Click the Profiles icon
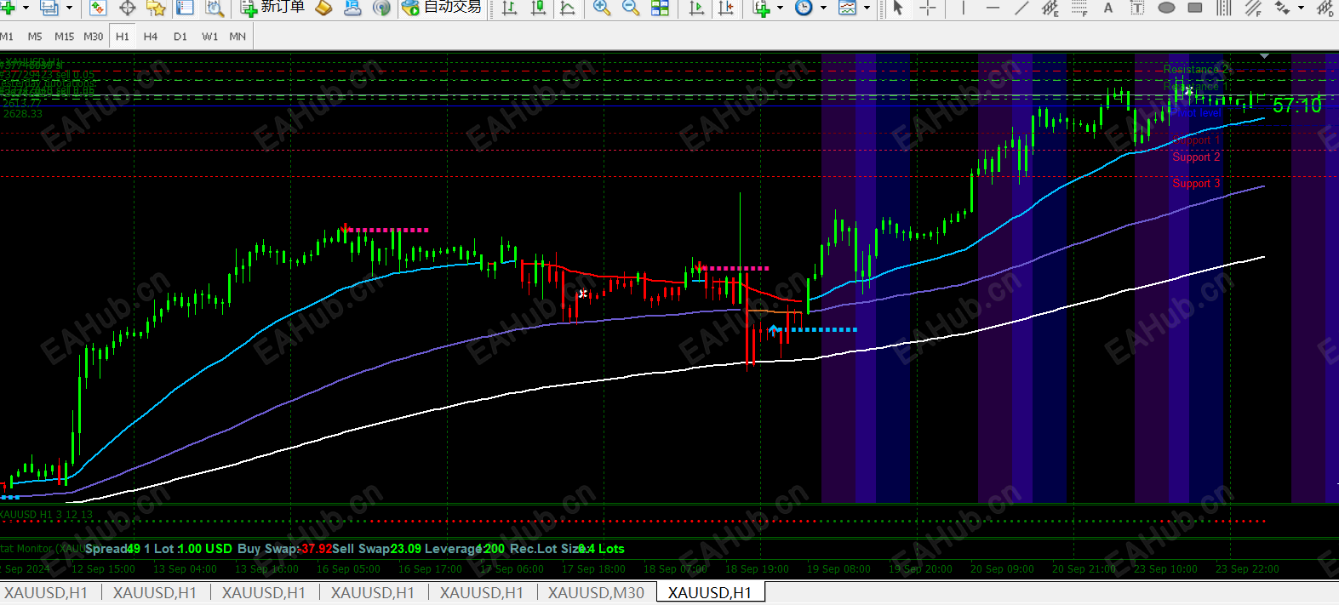1339x605 pixels. (49, 8)
